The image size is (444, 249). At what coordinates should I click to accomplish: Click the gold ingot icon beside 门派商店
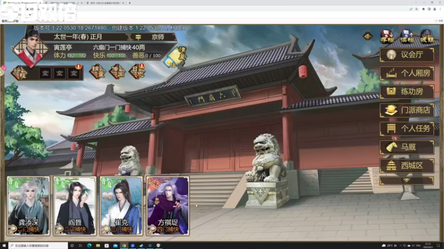[391, 110]
